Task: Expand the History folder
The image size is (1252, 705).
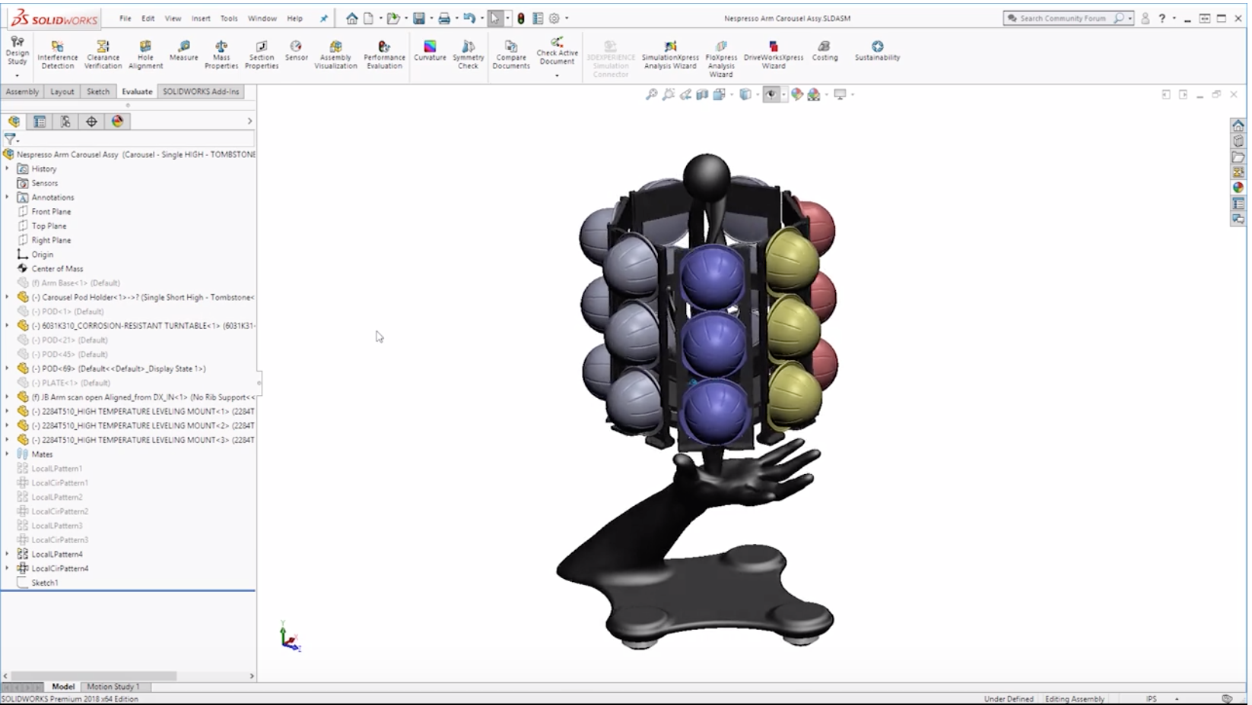Action: click(x=8, y=169)
